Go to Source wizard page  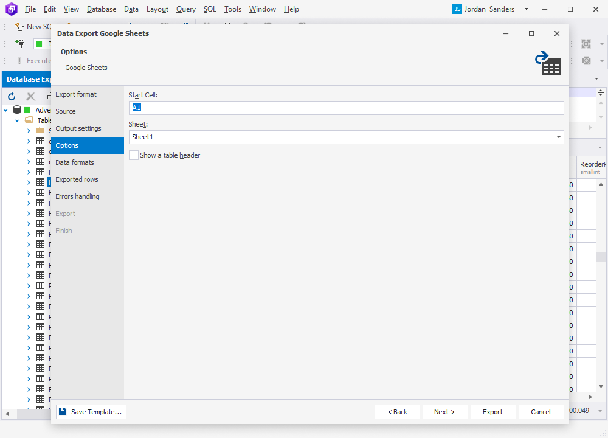pos(87,111)
